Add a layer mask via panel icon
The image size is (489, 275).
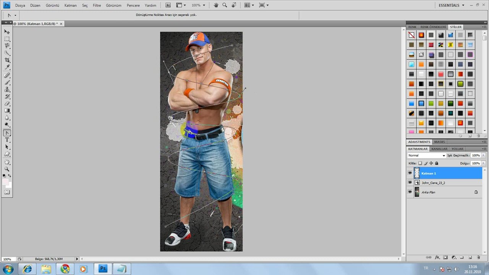[445, 258]
